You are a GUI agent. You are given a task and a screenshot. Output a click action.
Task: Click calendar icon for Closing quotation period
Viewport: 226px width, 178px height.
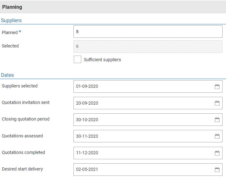pyautogui.click(x=217, y=120)
